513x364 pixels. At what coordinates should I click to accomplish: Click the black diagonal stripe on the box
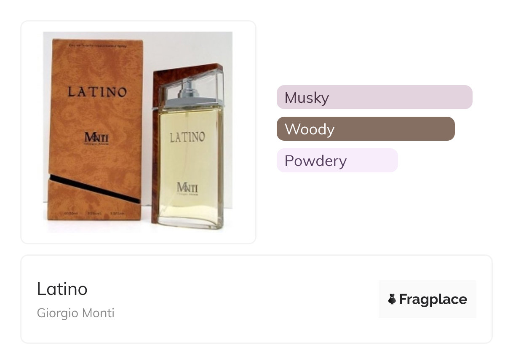pos(95,187)
